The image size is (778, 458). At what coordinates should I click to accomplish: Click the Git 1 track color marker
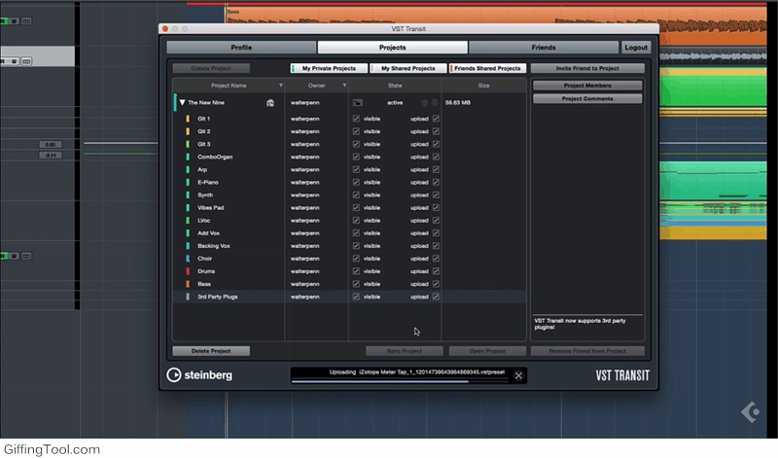(188, 119)
